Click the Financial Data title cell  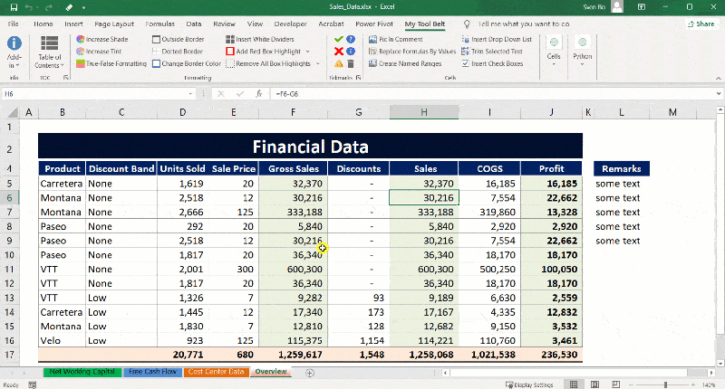tap(310, 147)
